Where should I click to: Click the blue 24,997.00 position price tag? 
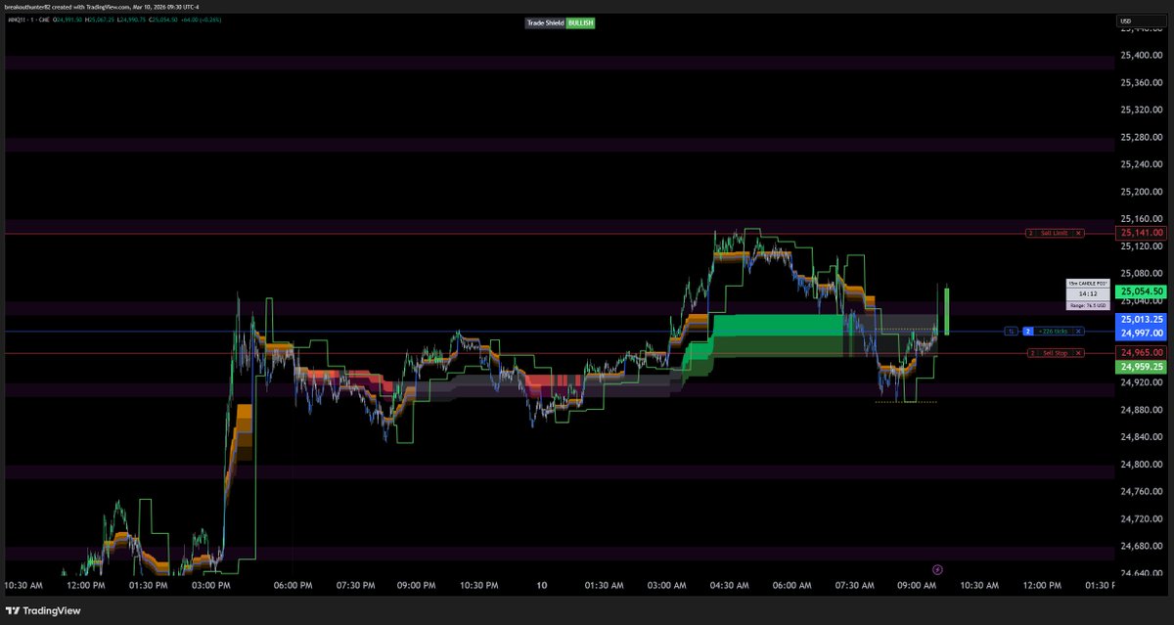(1142, 332)
